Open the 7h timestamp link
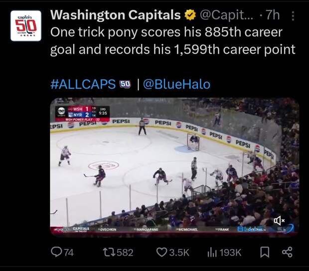 coord(273,15)
